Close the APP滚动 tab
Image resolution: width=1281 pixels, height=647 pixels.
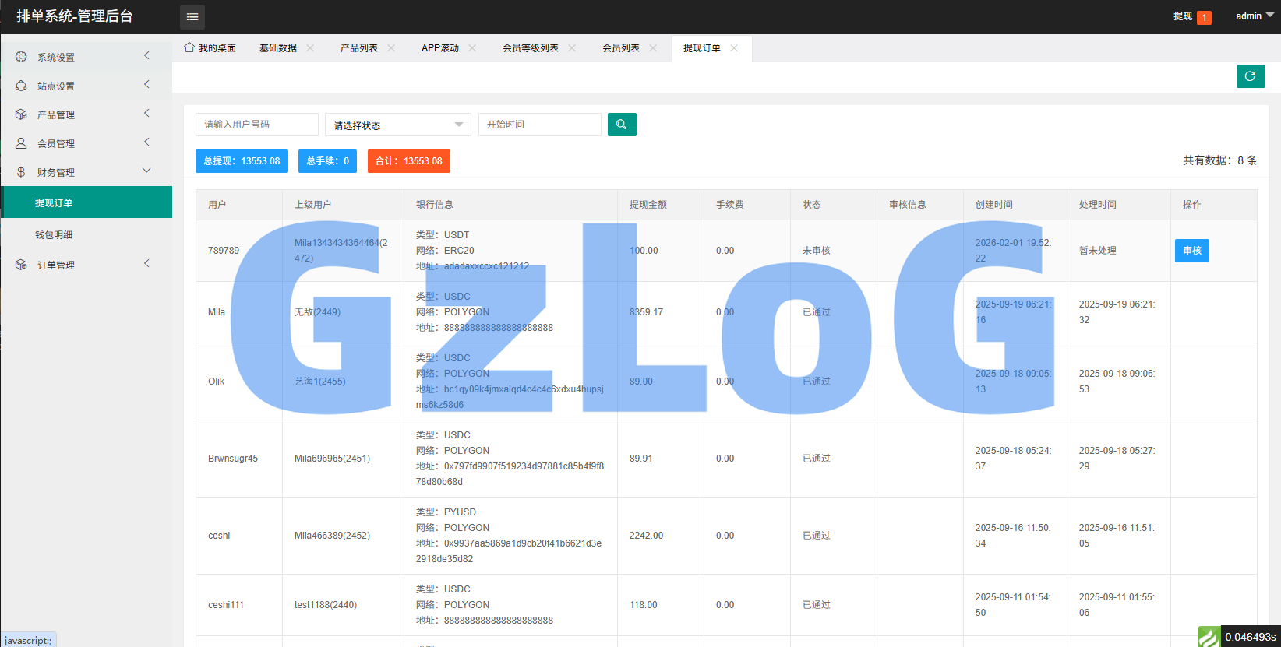pyautogui.click(x=472, y=48)
